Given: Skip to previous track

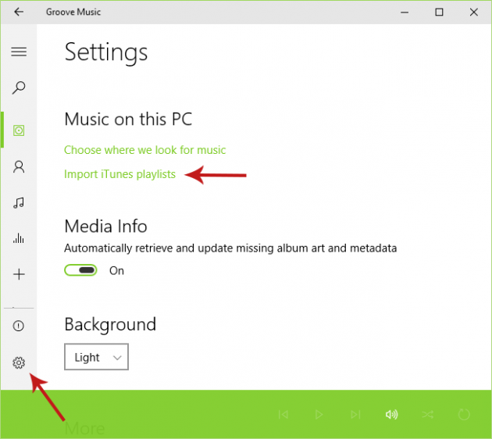Looking at the screenshot, I should tap(283, 414).
